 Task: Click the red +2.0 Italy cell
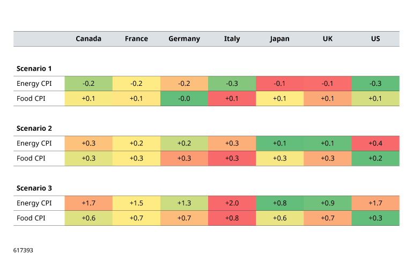click(232, 203)
